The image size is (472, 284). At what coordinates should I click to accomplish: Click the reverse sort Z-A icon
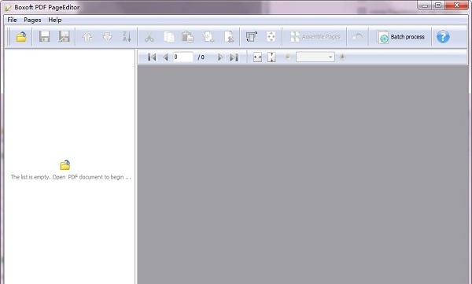point(127,37)
